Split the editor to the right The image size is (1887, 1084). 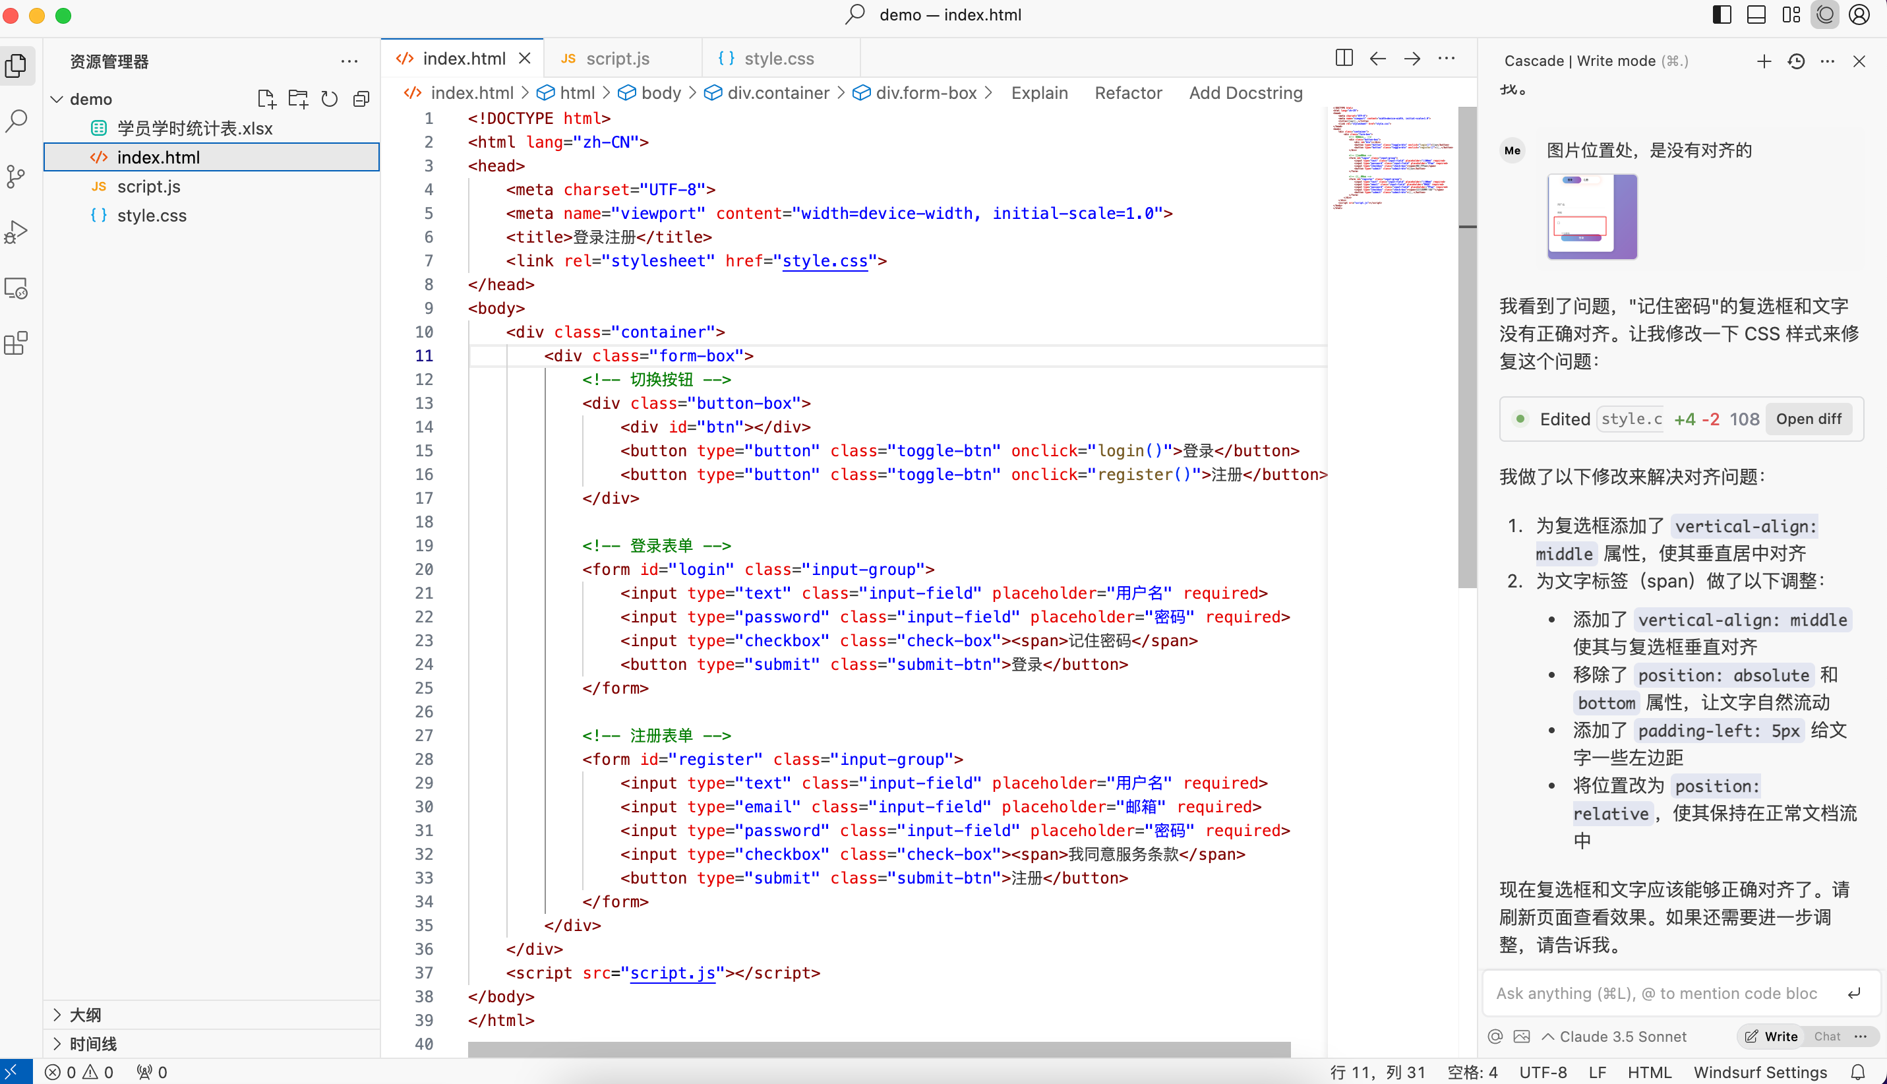1344,58
